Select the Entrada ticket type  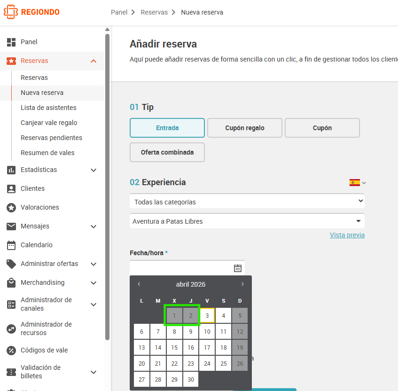(167, 128)
